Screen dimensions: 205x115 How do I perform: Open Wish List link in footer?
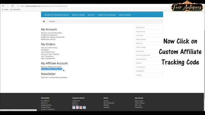[138, 105]
